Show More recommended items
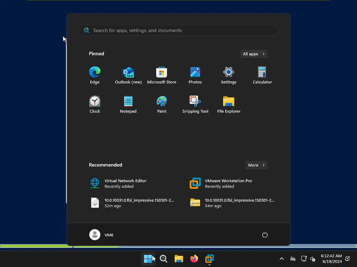357x267 pixels. pos(256,165)
